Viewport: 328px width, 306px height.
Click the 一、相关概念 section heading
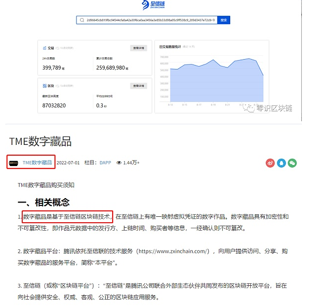[x=44, y=202]
